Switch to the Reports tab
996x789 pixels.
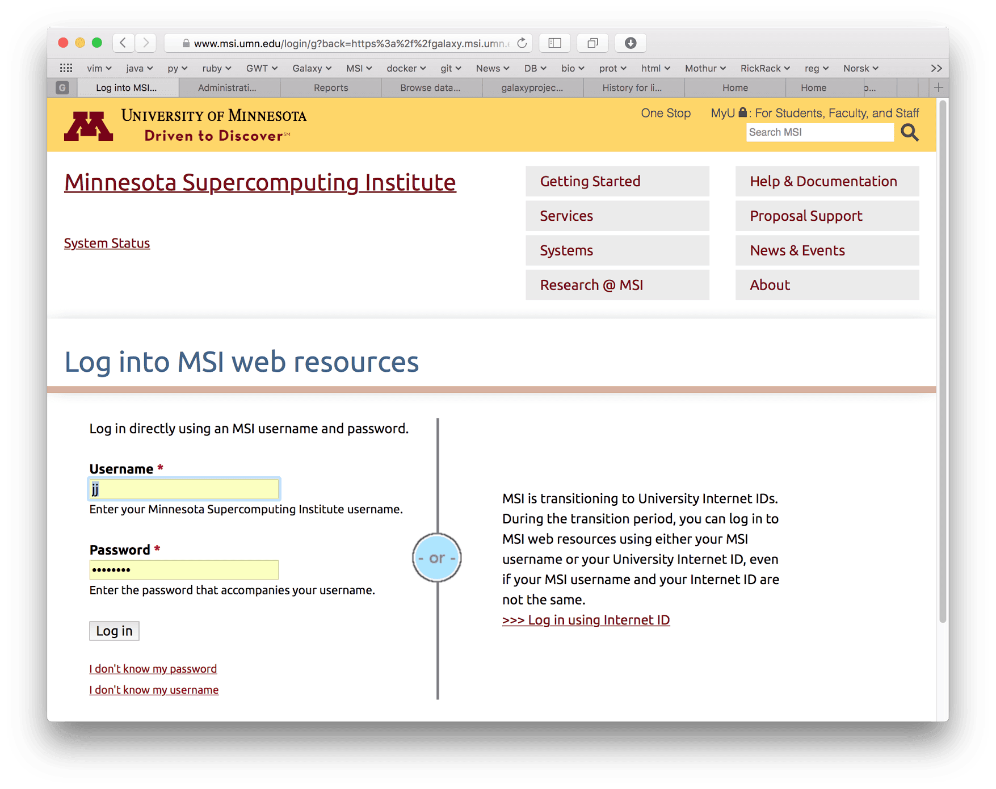click(x=331, y=88)
